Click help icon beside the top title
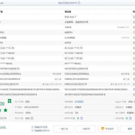The height and width of the screenshot is (135, 135). click(x=79, y=3)
